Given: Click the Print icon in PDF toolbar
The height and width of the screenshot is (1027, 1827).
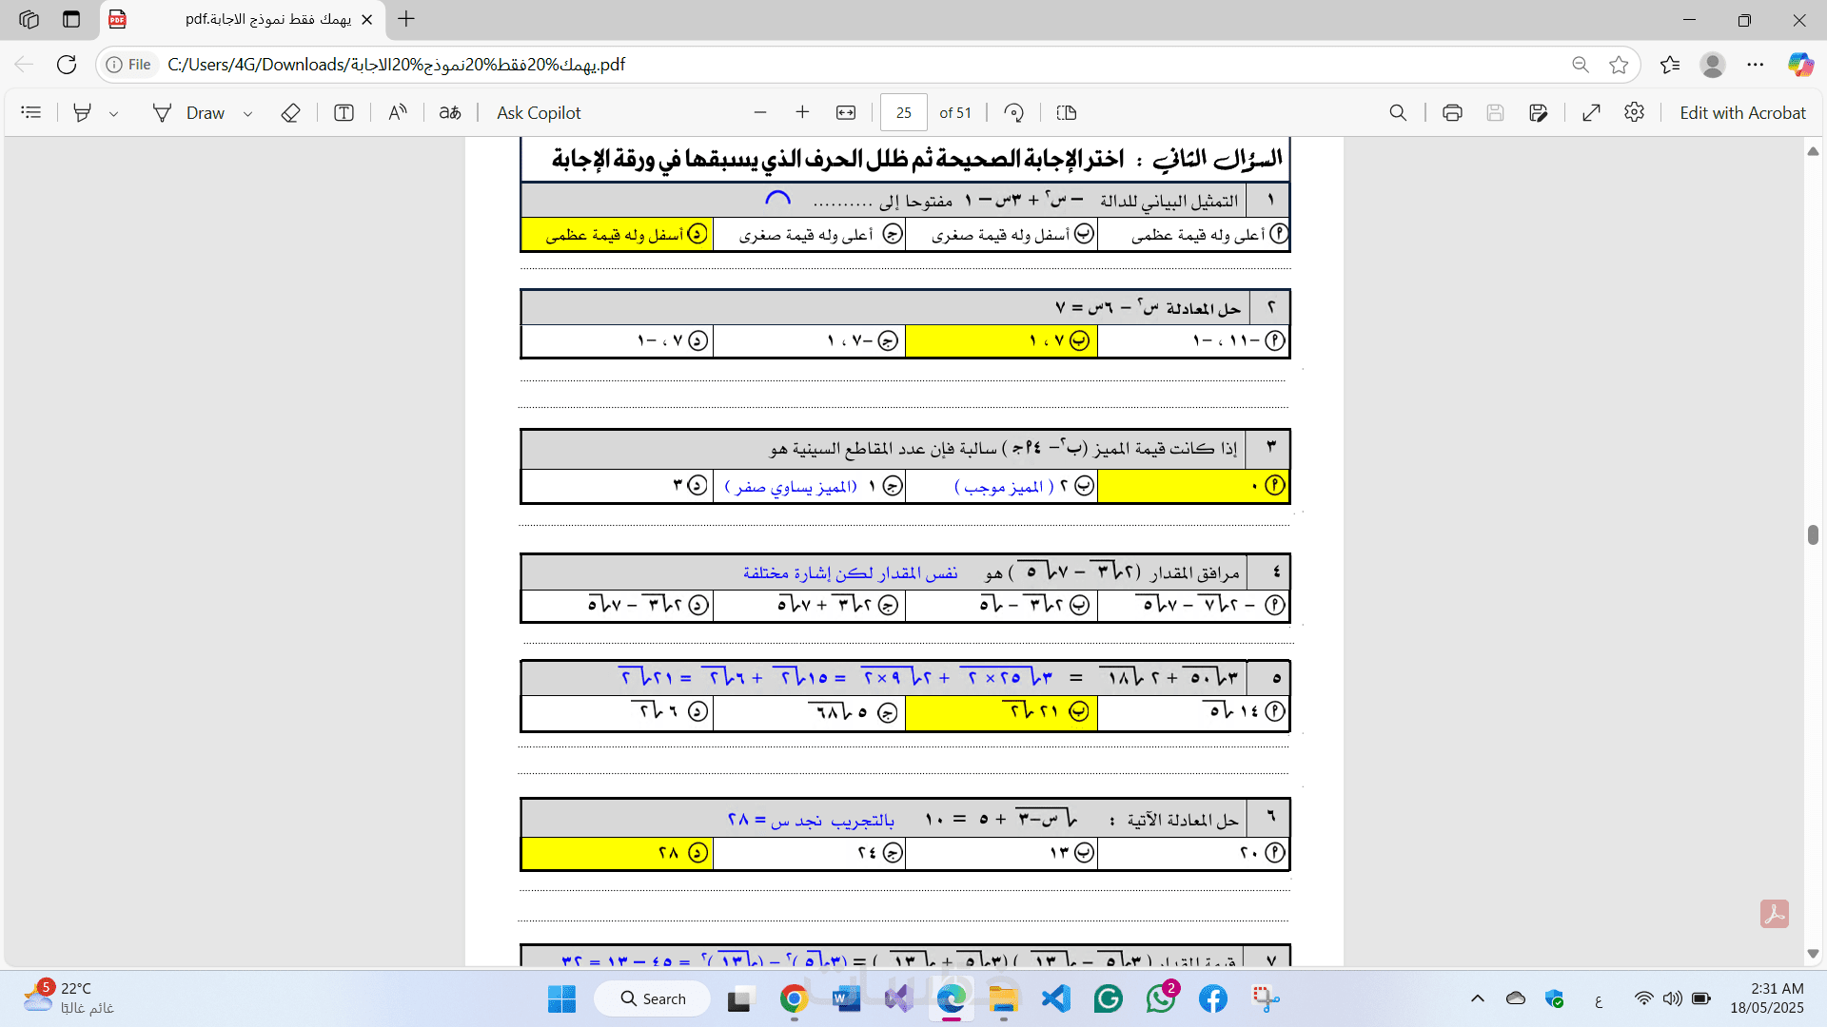Looking at the screenshot, I should coord(1452,113).
